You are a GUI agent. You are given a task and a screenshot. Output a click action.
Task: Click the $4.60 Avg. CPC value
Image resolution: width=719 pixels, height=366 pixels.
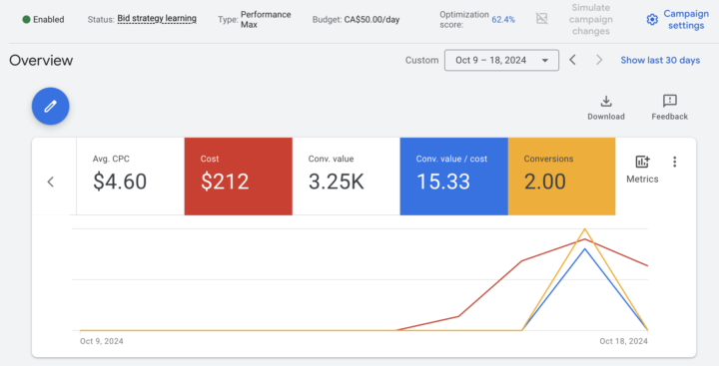pos(120,182)
